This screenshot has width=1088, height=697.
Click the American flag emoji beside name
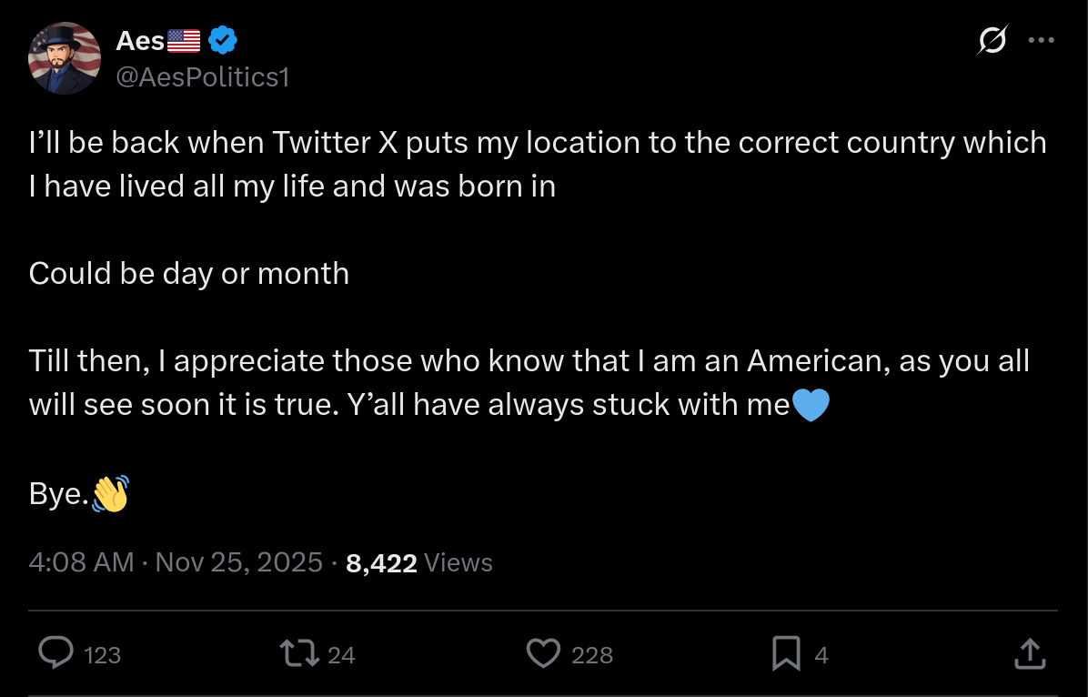click(x=185, y=41)
